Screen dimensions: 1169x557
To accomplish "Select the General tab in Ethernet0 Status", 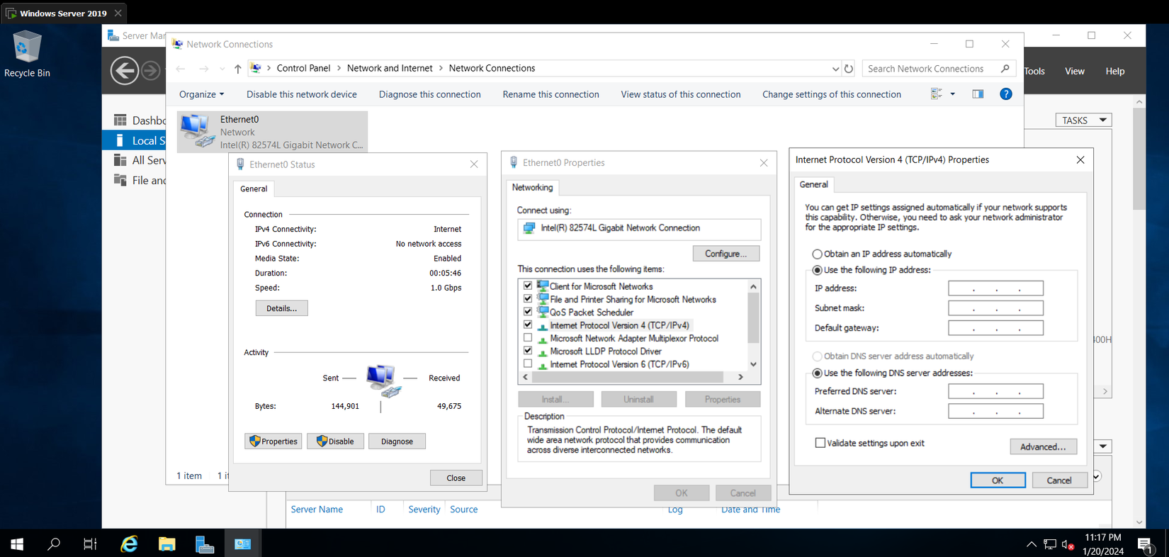I will click(x=254, y=189).
